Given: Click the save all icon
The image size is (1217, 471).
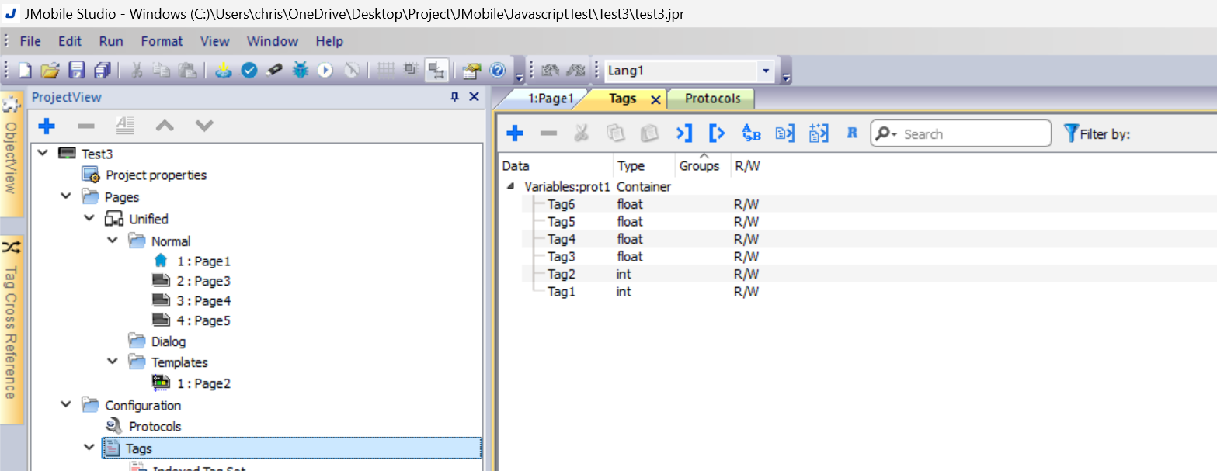Looking at the screenshot, I should tap(102, 71).
